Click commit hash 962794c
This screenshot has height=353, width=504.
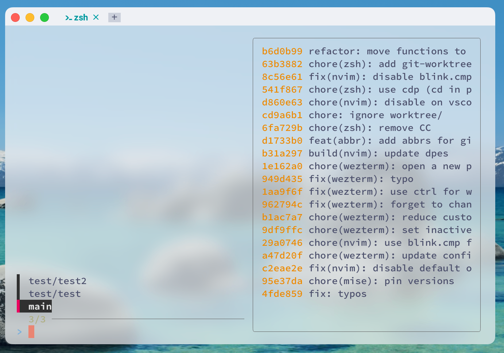pos(282,205)
